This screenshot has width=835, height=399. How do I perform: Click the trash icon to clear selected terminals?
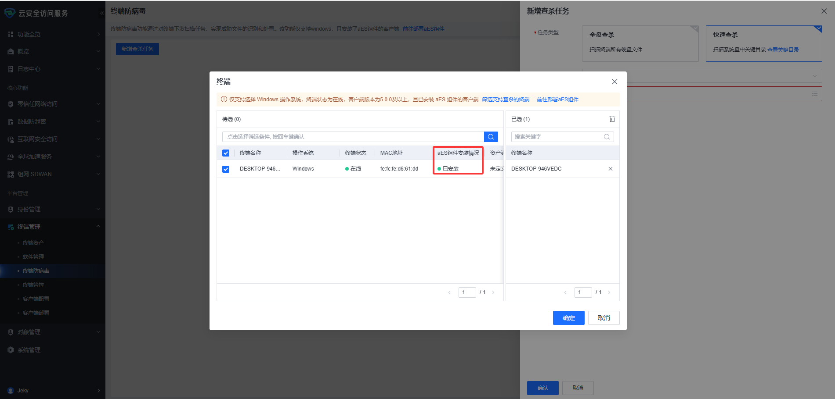[612, 119]
